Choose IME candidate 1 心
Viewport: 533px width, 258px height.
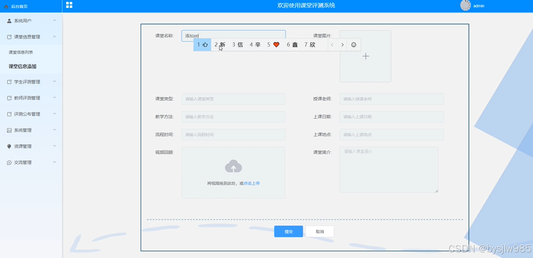202,45
